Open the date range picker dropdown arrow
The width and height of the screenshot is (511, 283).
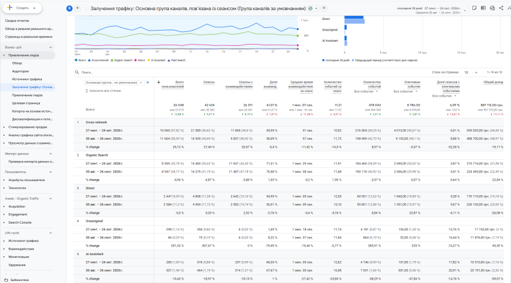464,10
